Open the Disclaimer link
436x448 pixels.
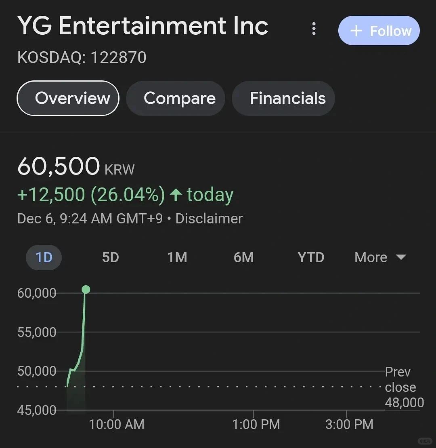(209, 219)
